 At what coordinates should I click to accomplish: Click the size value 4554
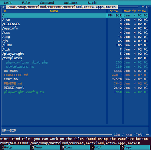(x=118, y=71)
